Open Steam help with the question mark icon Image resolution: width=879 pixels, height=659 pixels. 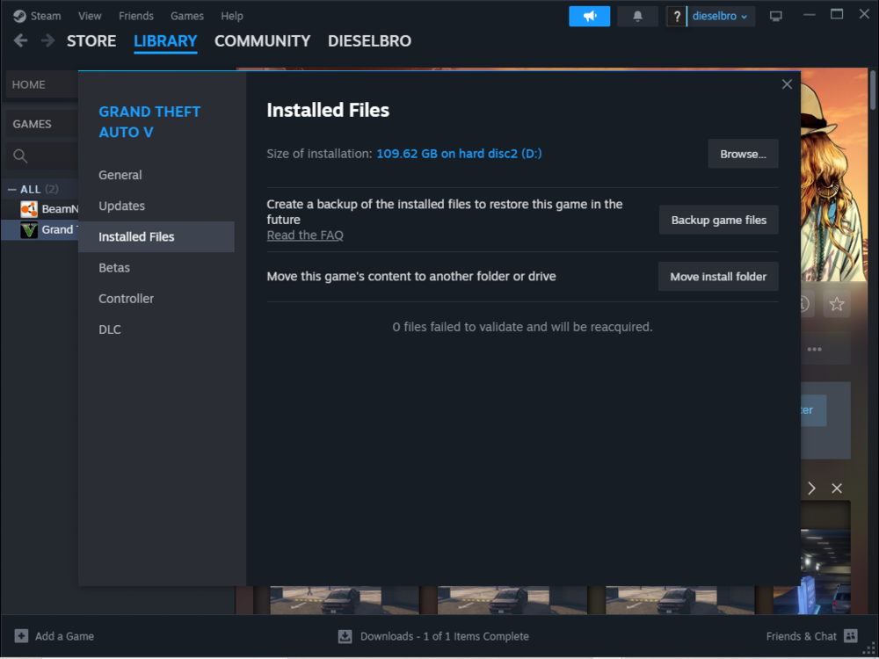click(676, 16)
